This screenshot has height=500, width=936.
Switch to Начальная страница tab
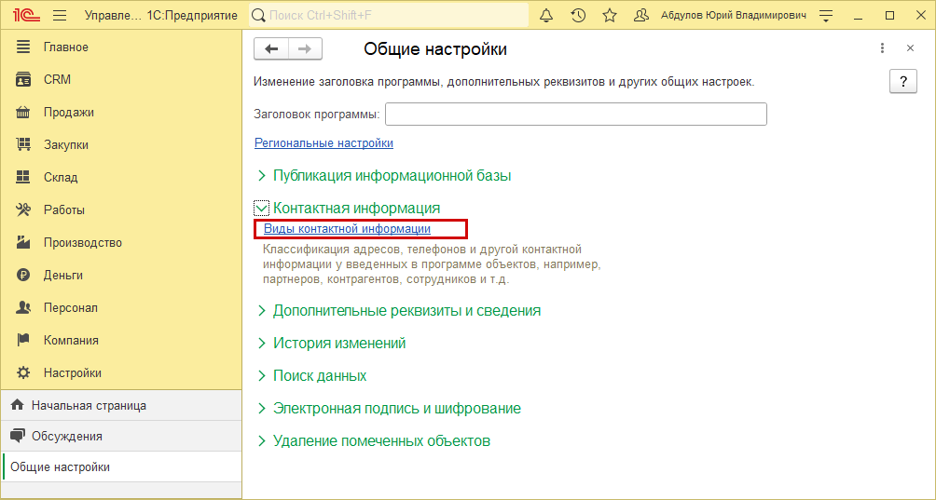pyautogui.click(x=89, y=406)
